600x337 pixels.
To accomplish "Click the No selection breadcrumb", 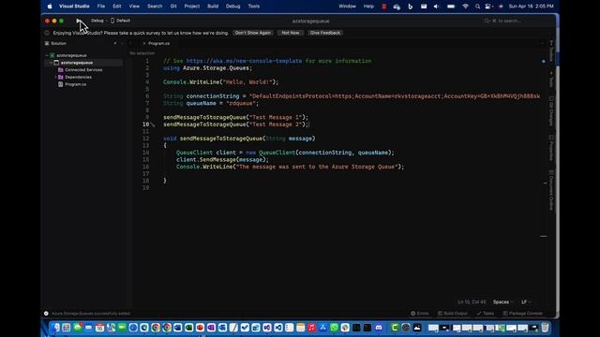I will tap(142, 53).
